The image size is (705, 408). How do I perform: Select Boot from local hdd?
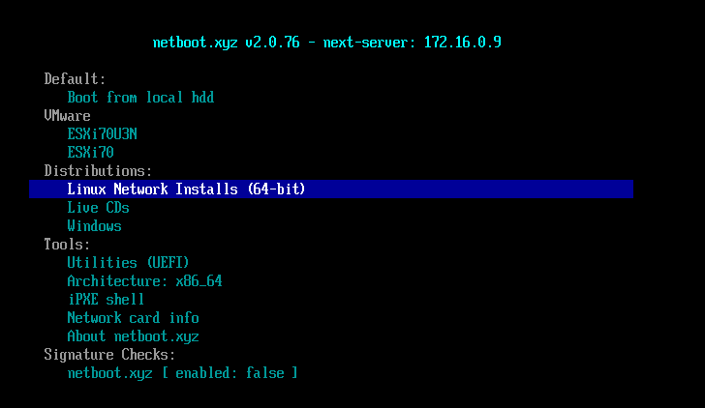pyautogui.click(x=140, y=98)
